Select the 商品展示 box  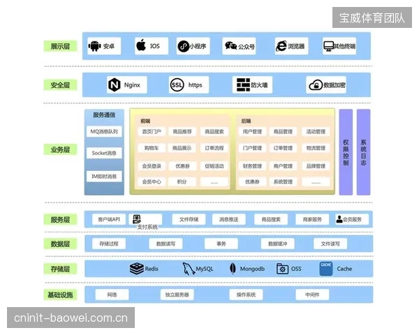tap(182, 148)
